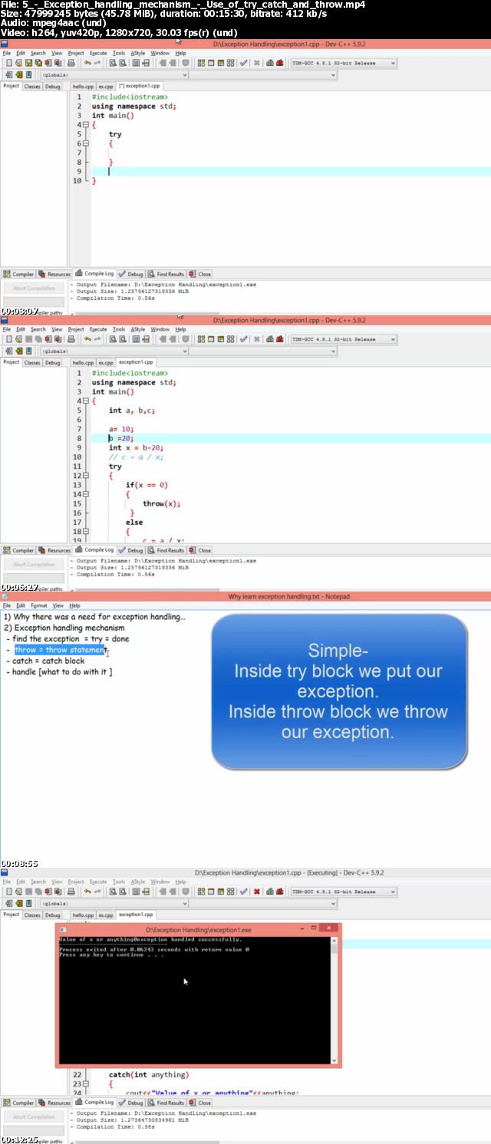491x1144 pixels.
Task: Click the New file icon in the topmost Dev-C++ toolbar
Action: pos(8,63)
